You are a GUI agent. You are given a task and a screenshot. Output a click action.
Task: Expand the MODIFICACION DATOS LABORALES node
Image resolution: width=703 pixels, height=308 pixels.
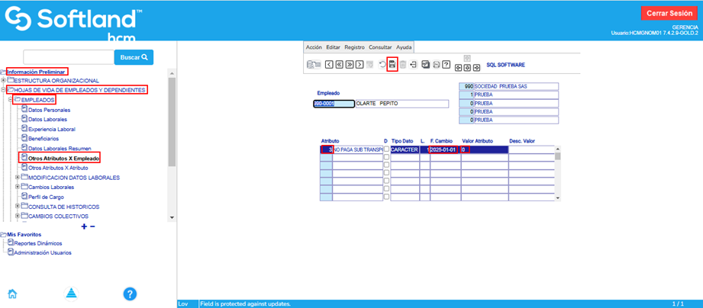pos(18,178)
